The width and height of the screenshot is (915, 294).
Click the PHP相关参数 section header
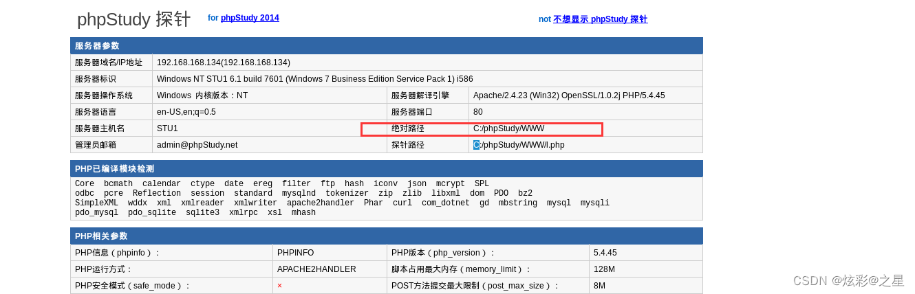click(x=101, y=236)
